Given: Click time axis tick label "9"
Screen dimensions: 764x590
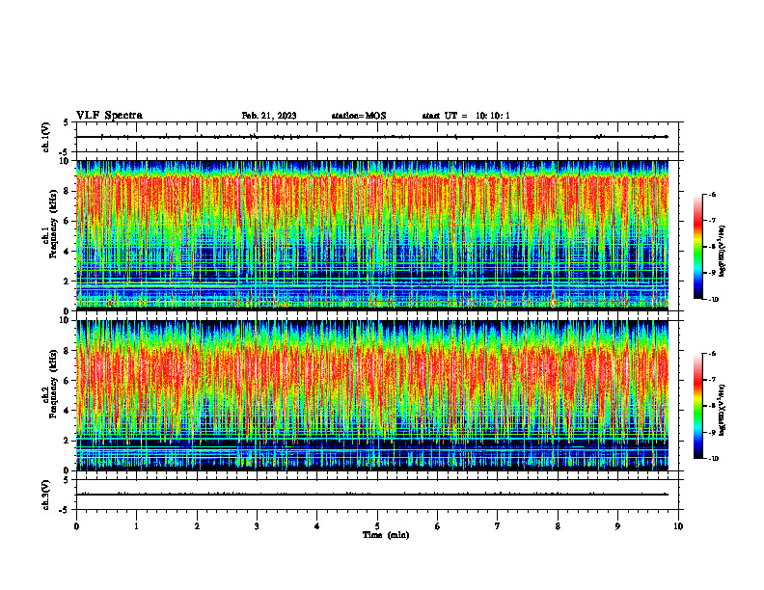Looking at the screenshot, I should pos(617,526).
